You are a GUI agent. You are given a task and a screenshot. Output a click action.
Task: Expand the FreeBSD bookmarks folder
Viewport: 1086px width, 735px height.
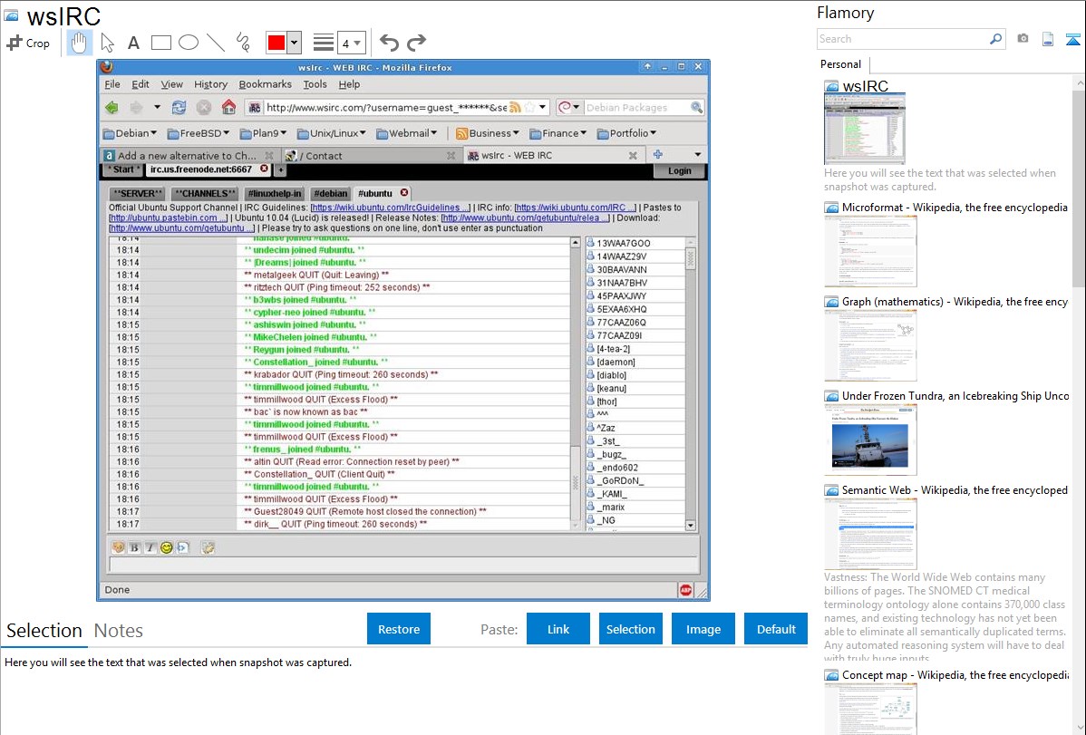(199, 133)
